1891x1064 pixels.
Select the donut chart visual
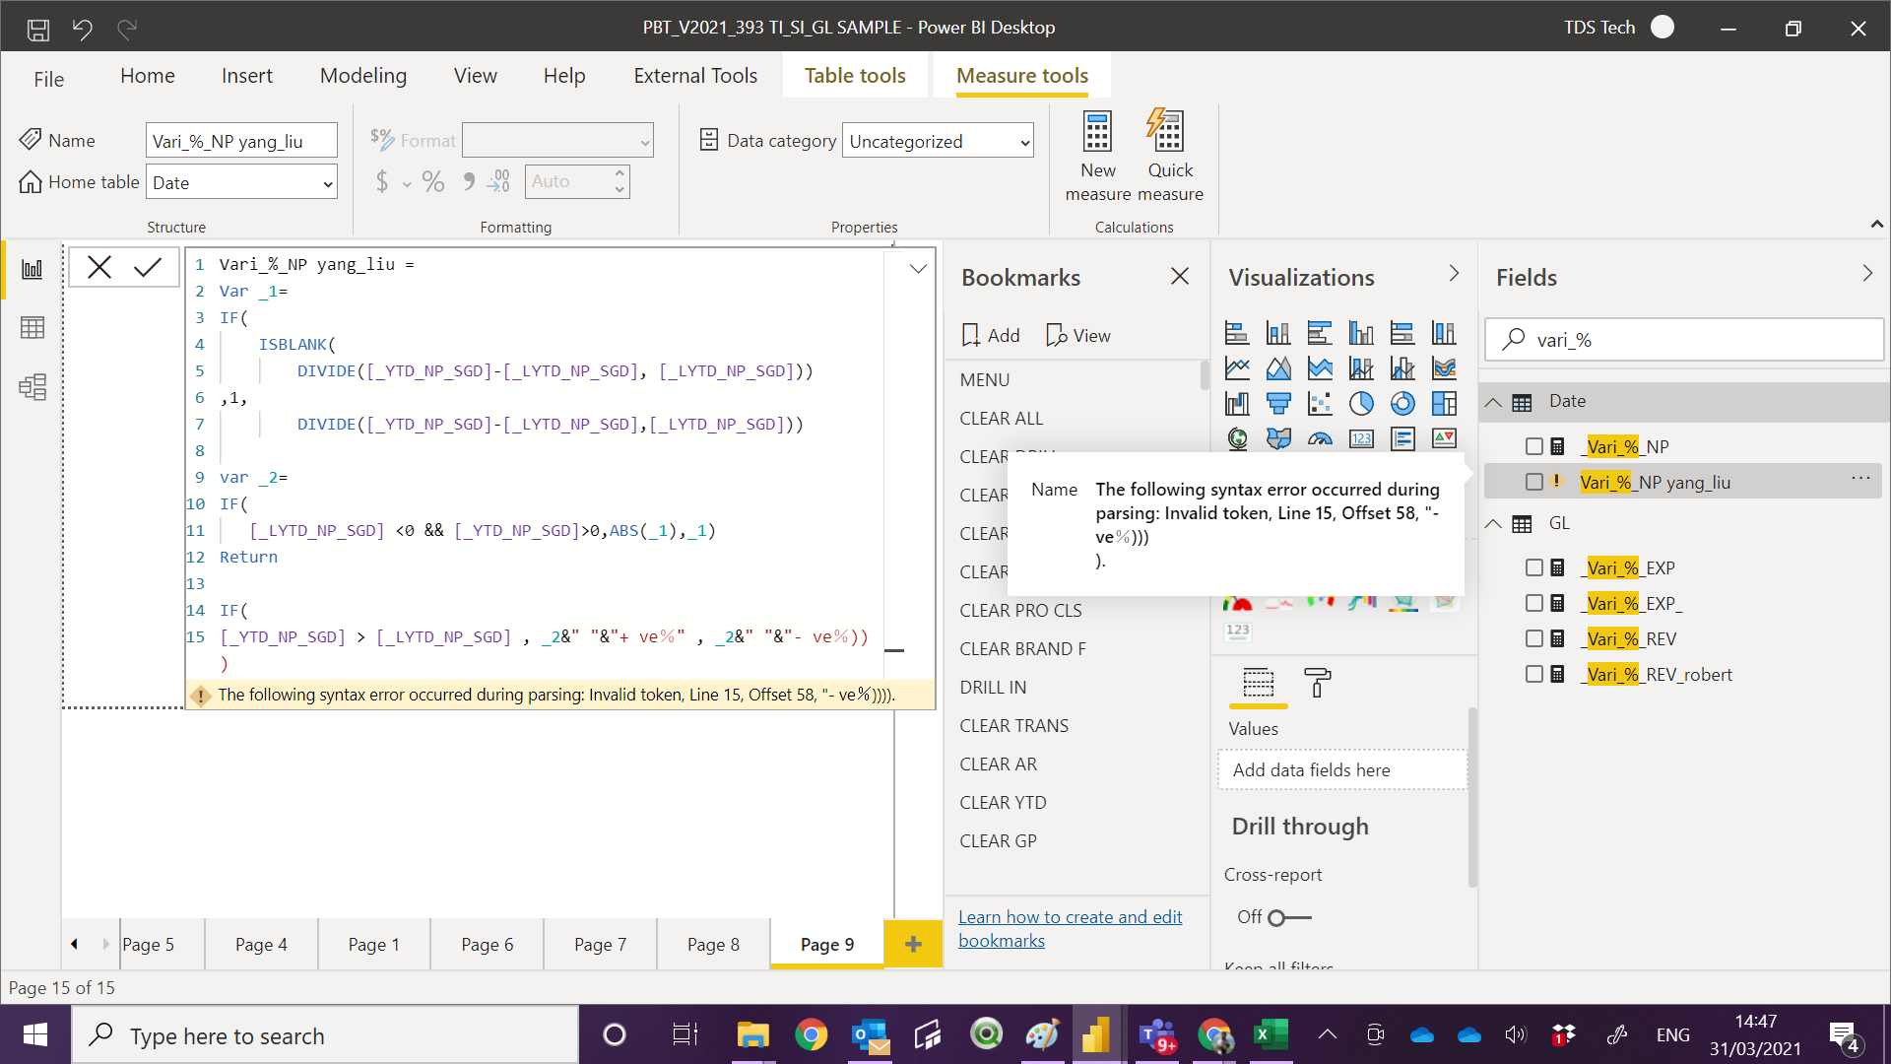click(x=1402, y=403)
